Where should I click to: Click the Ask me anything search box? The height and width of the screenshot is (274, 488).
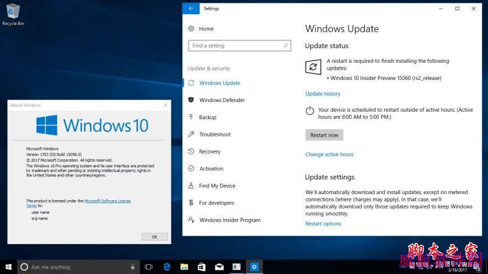point(79,267)
